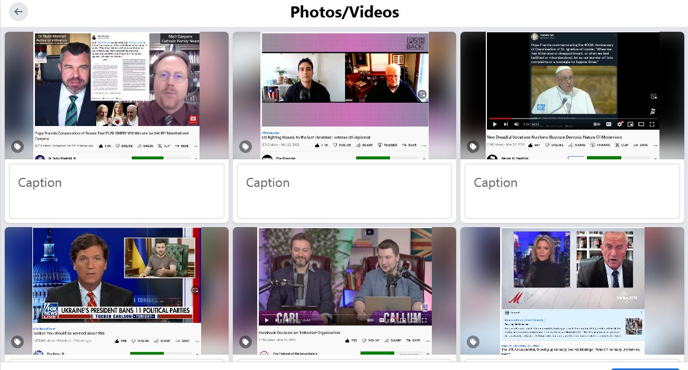This screenshot has height=370, width=688.
Task: Tag people on the Pope Francis photo
Action: [x=473, y=147]
